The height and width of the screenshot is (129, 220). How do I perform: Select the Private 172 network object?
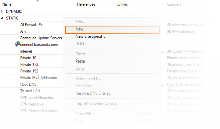coord(29,64)
